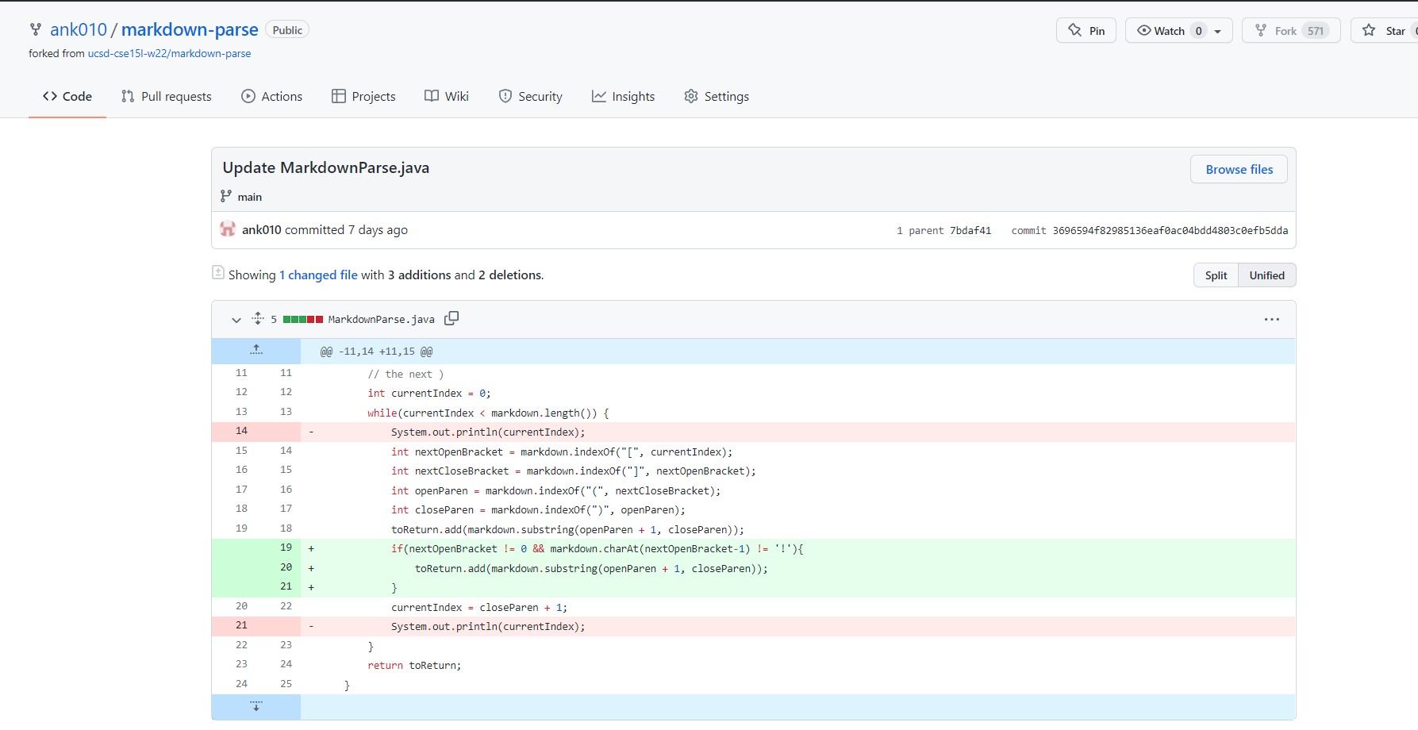Screen dimensions: 1418x730
Task: Open the Watch options dropdown caret
Action: point(1216,30)
